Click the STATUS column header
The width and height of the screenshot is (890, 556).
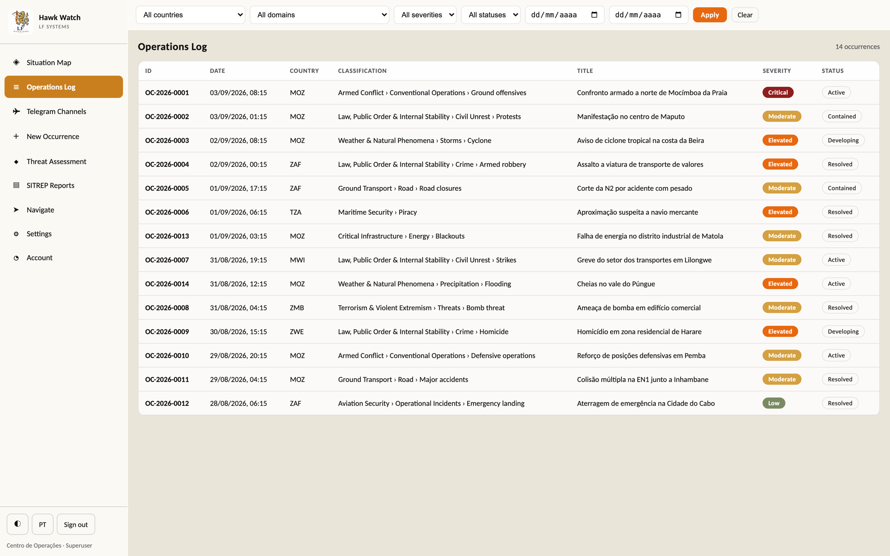click(x=833, y=71)
